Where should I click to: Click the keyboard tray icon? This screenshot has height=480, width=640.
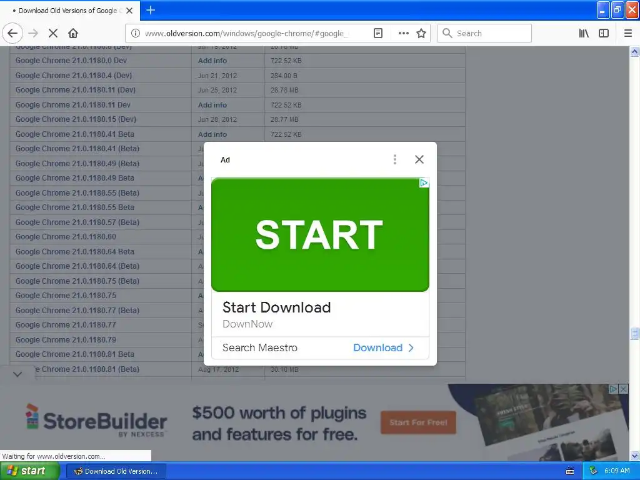(570, 471)
